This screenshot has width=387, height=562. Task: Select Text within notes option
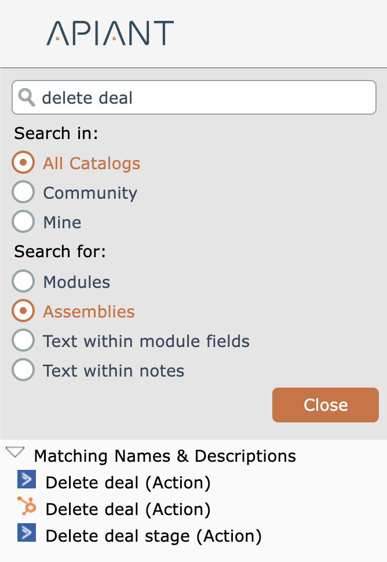pyautogui.click(x=23, y=371)
